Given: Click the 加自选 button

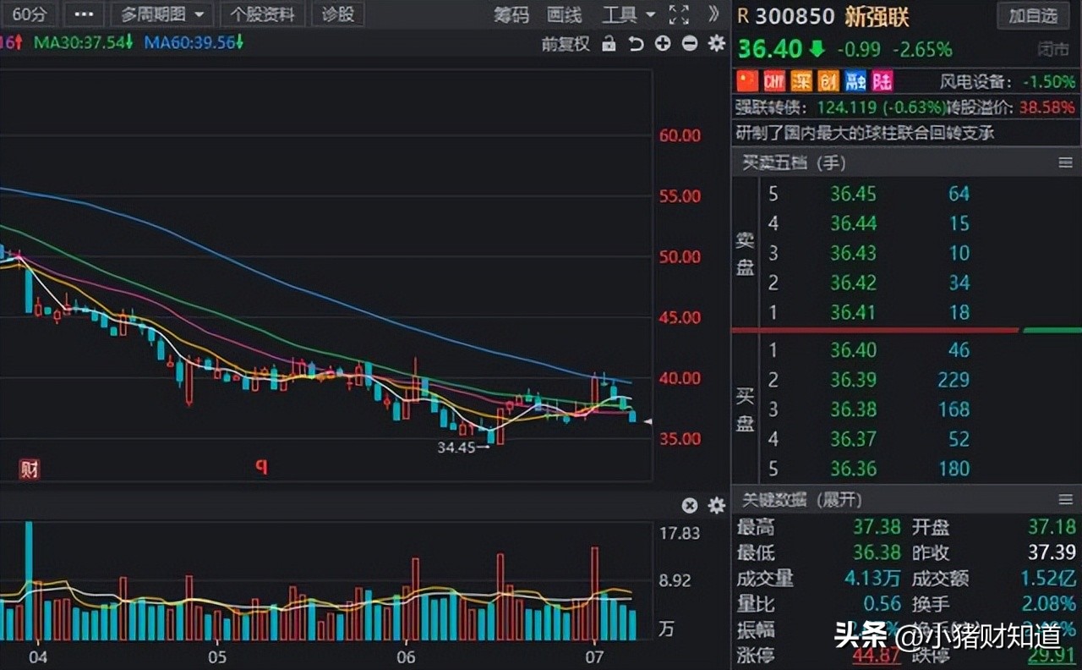Looking at the screenshot, I should [1033, 15].
